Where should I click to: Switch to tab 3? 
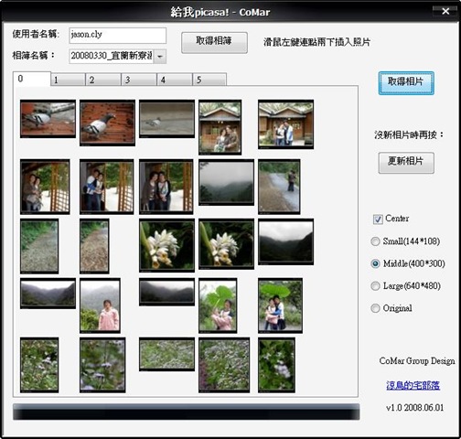click(139, 80)
